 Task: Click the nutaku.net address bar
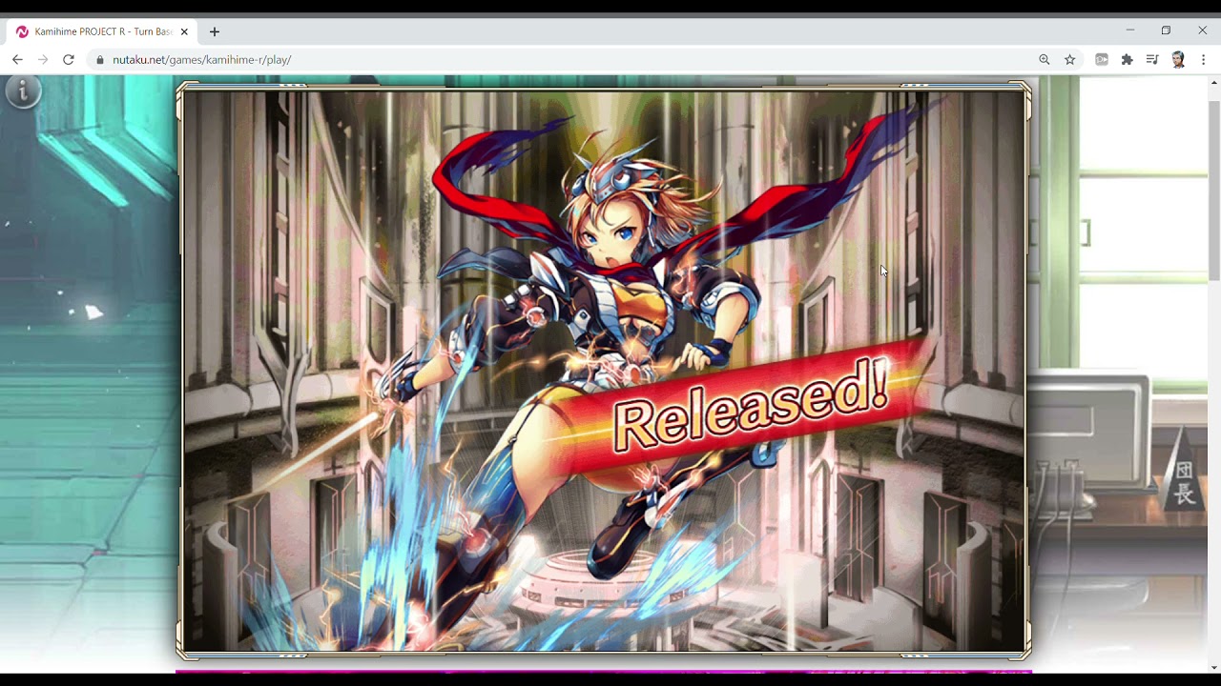coord(572,59)
